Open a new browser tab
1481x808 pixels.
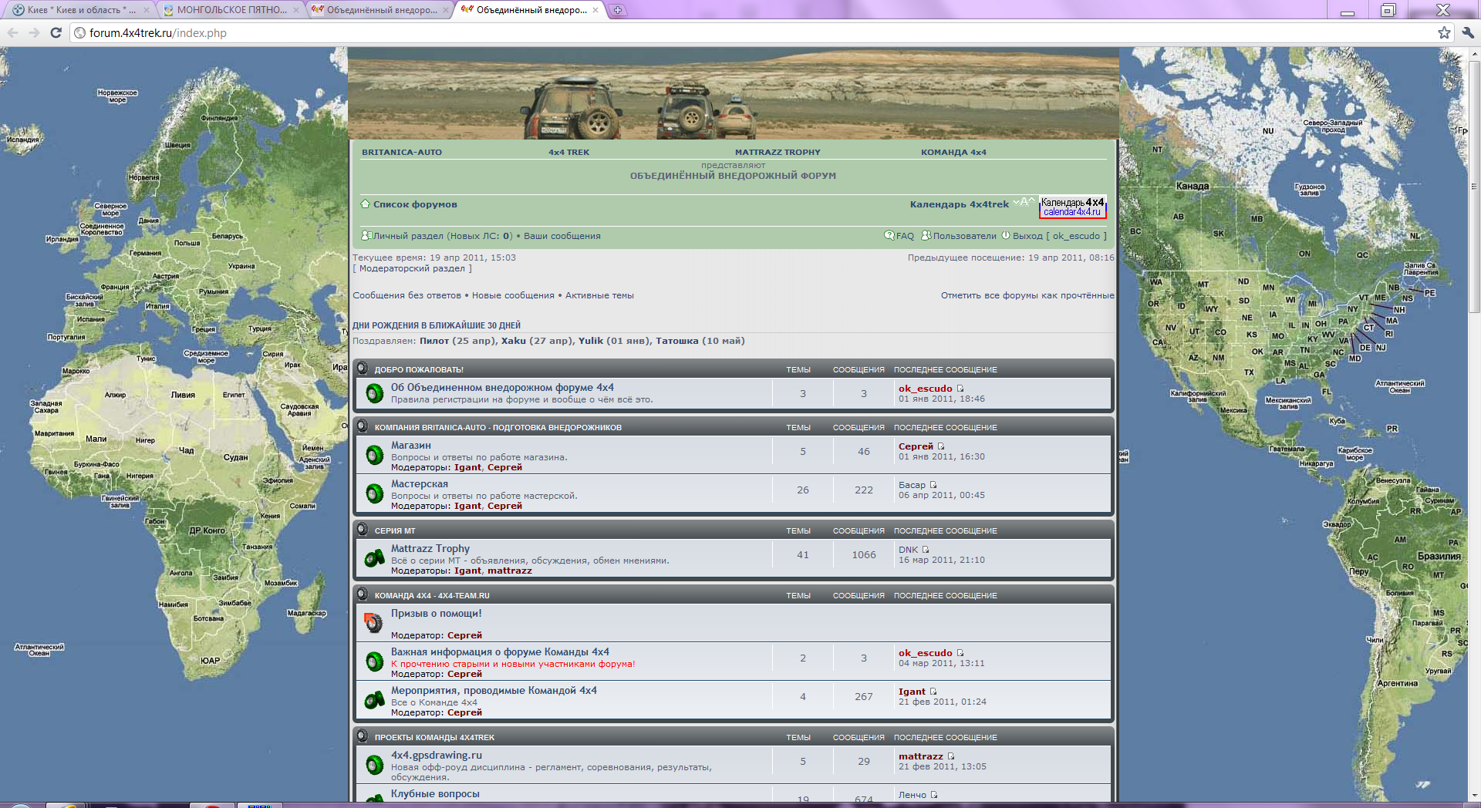point(617,10)
